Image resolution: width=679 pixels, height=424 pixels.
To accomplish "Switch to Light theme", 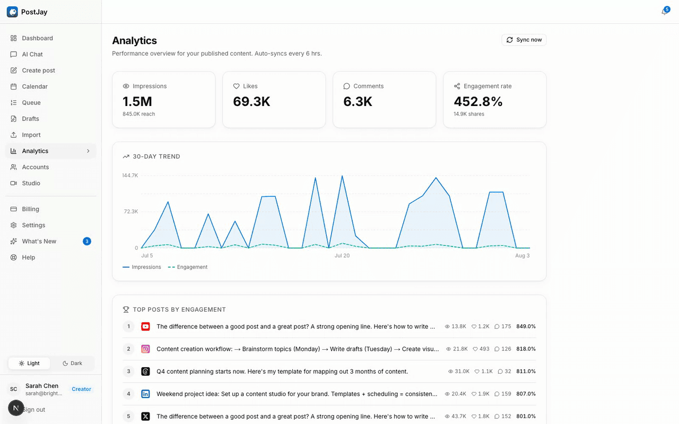I will (x=29, y=363).
